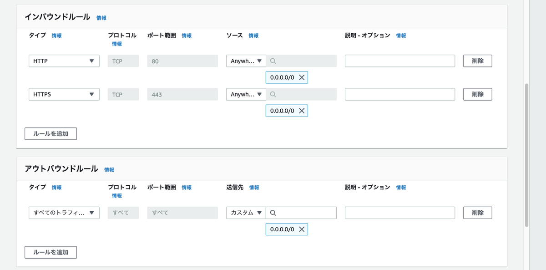The height and width of the screenshot is (270, 546).
Task: Remove the 0.0.0.0/0 tag from HTTP rule
Action: point(301,77)
